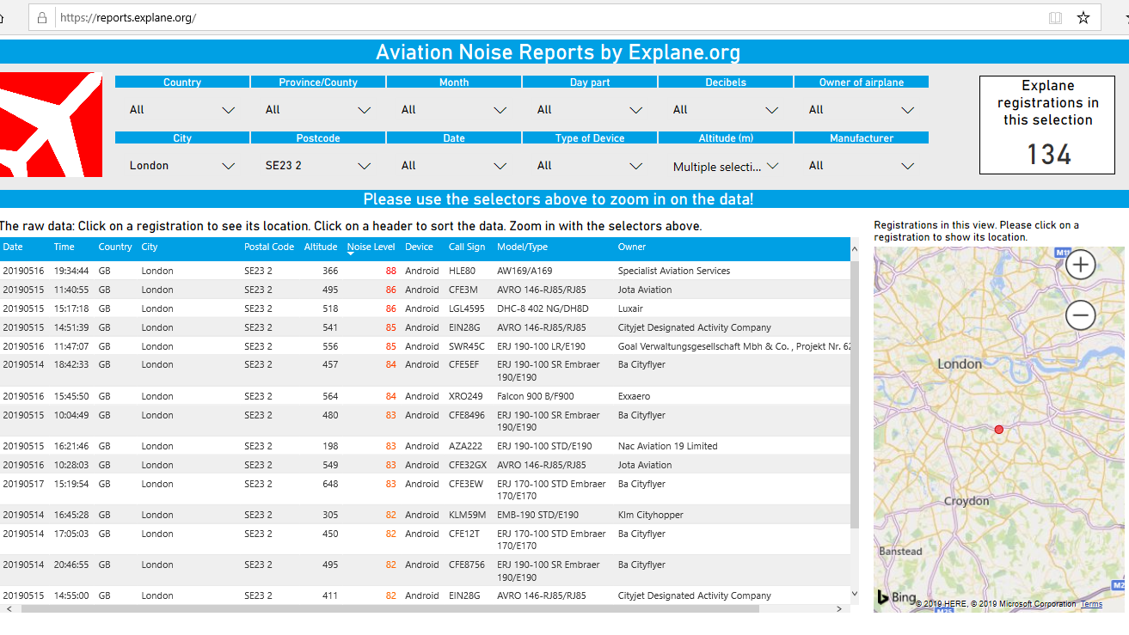The width and height of the screenshot is (1129, 635).
Task: Expand the Manufacturer filter dropdown
Action: tap(907, 166)
